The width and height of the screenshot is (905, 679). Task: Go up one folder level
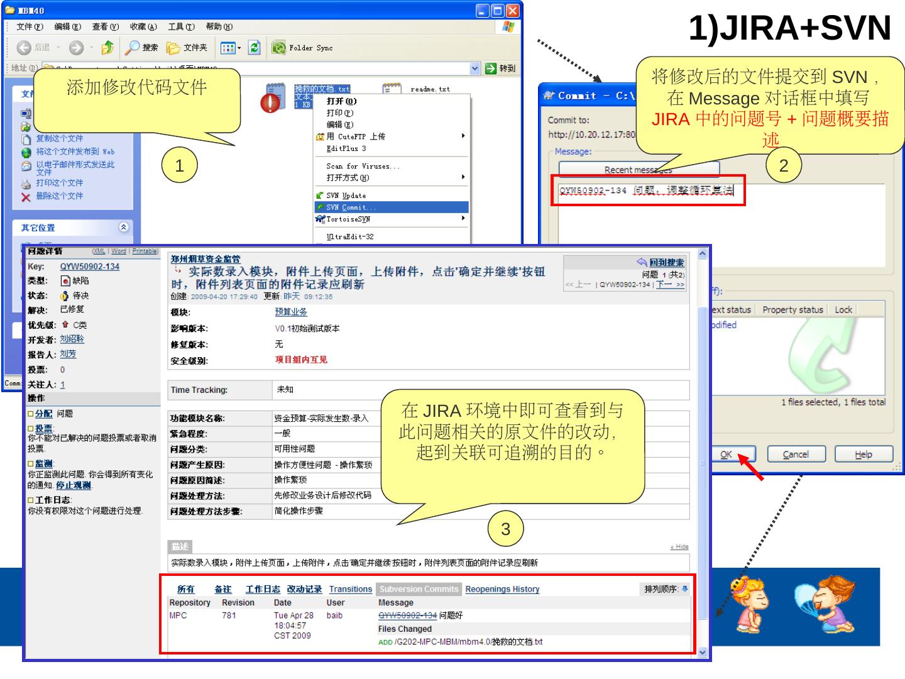point(107,48)
